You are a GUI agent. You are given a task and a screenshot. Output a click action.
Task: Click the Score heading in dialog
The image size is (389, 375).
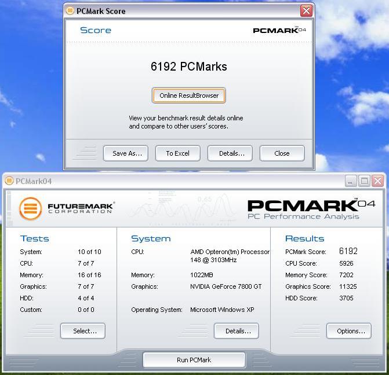(x=96, y=30)
